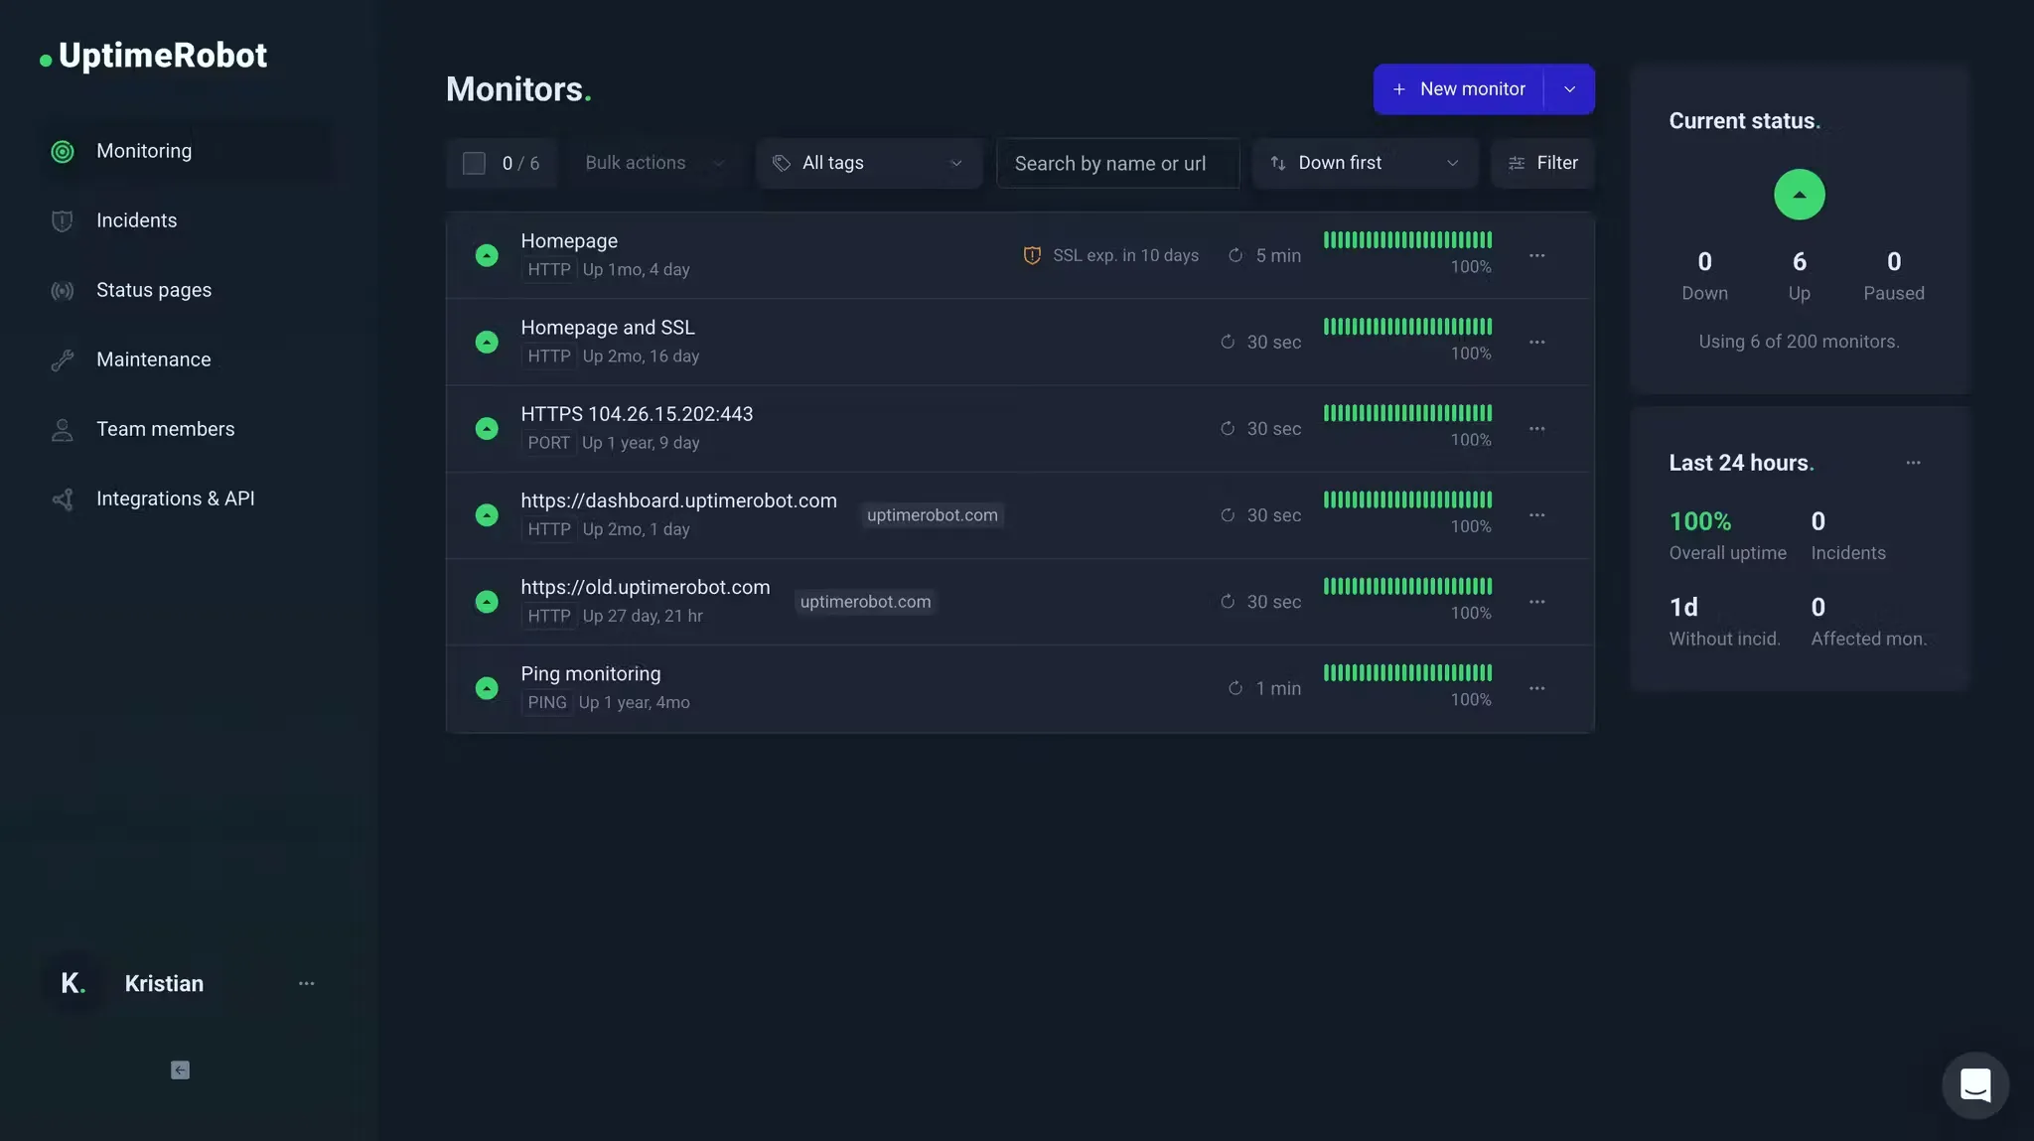Click 'Using 6 of 200 monitors.' text
Viewport: 2034px width, 1141px height.
click(x=1799, y=342)
